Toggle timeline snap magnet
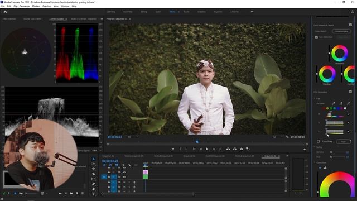 coord(110,165)
